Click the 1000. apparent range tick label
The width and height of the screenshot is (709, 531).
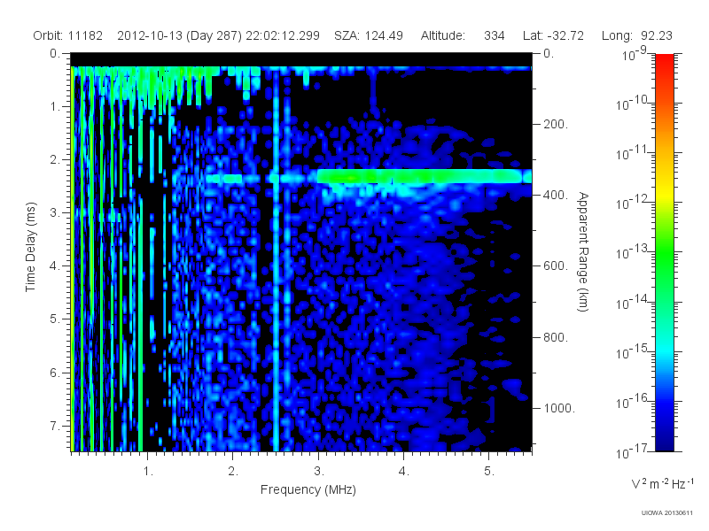pyautogui.click(x=559, y=408)
